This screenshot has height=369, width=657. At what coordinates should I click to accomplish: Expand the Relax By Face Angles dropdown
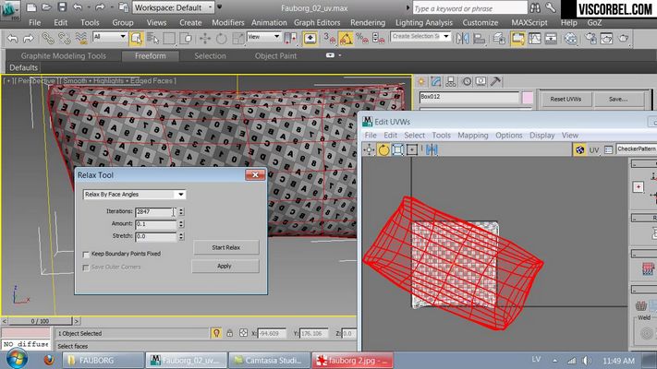click(135, 195)
